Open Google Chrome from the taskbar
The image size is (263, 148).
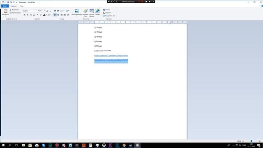124,145
